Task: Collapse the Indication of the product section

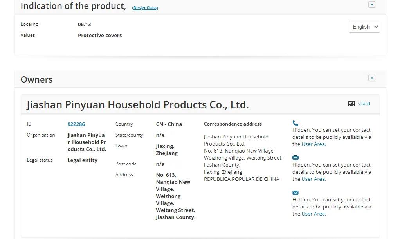Action: point(372,5)
